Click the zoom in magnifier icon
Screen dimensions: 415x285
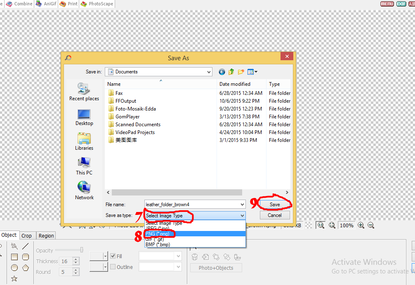click(361, 226)
